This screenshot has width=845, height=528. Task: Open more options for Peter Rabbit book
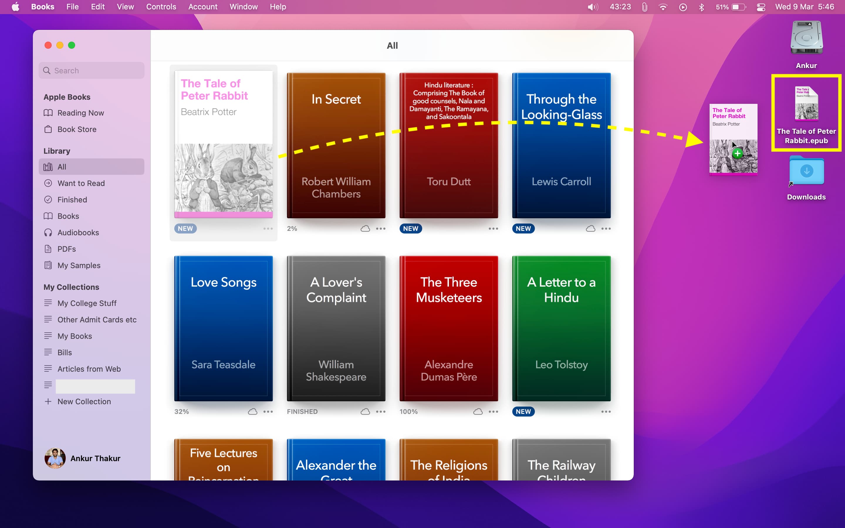(x=268, y=229)
